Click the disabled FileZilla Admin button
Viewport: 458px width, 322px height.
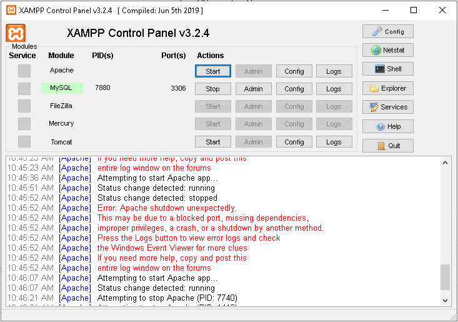click(x=254, y=106)
